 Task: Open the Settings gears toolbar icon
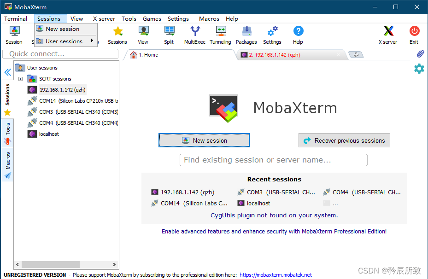(x=272, y=35)
